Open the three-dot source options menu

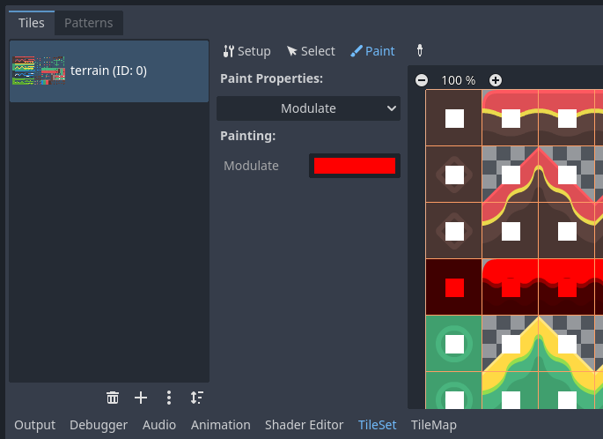[169, 398]
